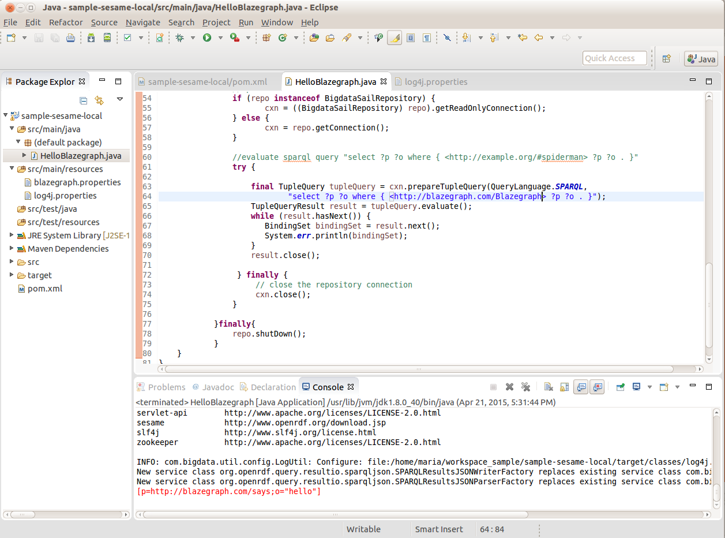Enable Skip All Breakpoints toolbar icon

coord(447,37)
